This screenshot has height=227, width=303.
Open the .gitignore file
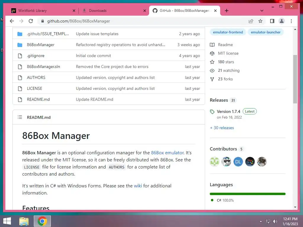point(36,56)
